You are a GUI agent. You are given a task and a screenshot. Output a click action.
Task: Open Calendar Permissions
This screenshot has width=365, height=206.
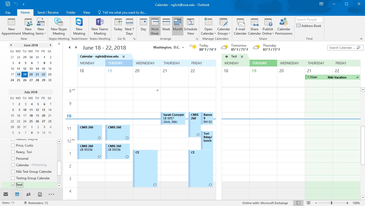[284, 27]
